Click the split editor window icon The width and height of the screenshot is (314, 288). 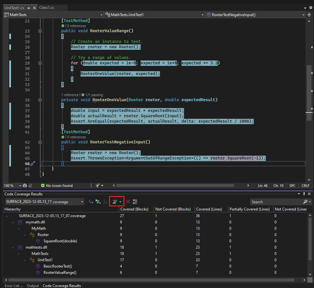pos(309,15)
